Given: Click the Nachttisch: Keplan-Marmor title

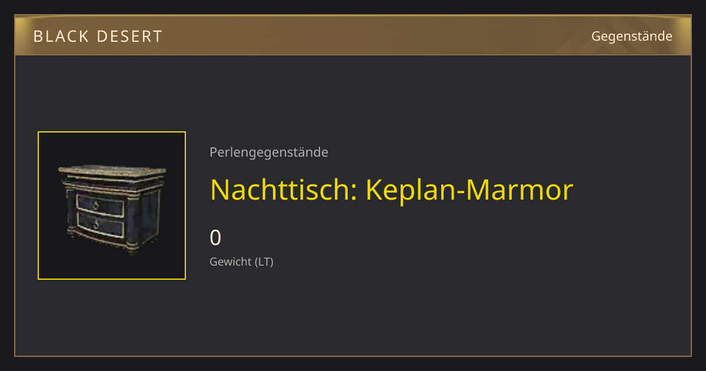Looking at the screenshot, I should [x=391, y=190].
